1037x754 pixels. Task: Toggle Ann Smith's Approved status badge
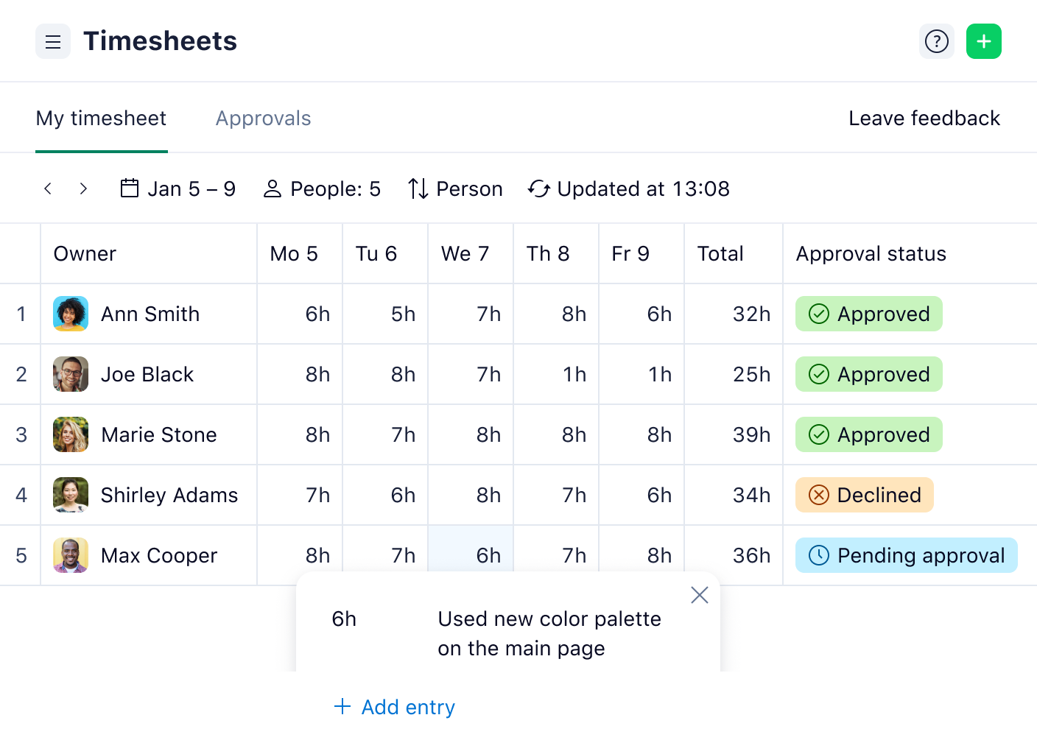click(868, 314)
